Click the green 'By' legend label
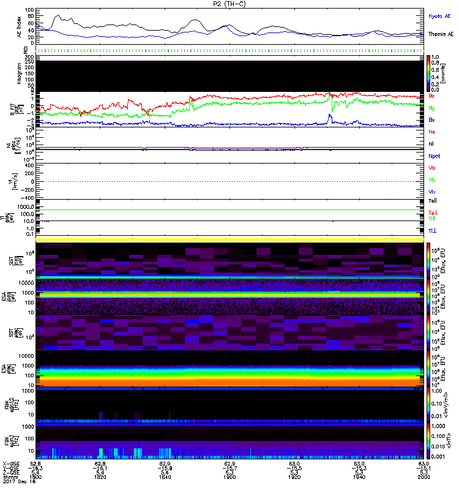Image resolution: width=459 pixels, height=490 pixels. pyautogui.click(x=431, y=108)
